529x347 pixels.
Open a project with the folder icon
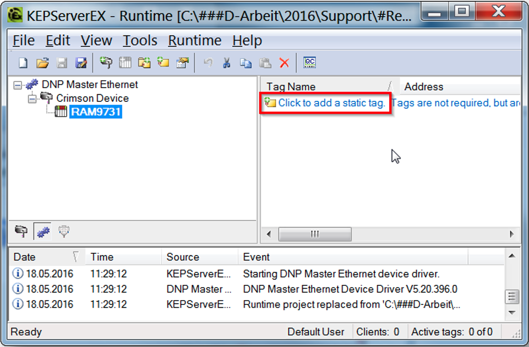point(43,63)
